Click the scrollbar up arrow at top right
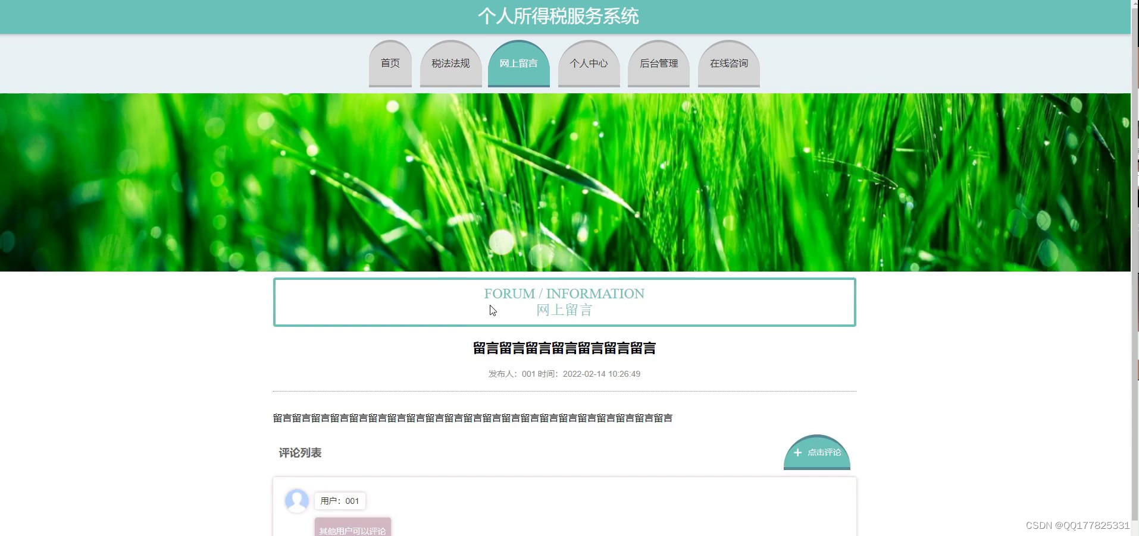The height and width of the screenshot is (536, 1139). [x=1134, y=4]
